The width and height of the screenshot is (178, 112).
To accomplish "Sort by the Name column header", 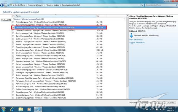I will [55, 16].
